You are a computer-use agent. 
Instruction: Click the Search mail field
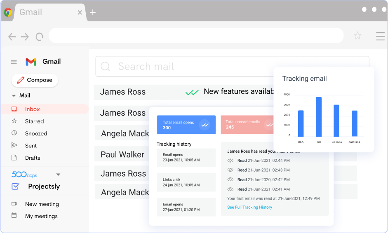pos(231,67)
